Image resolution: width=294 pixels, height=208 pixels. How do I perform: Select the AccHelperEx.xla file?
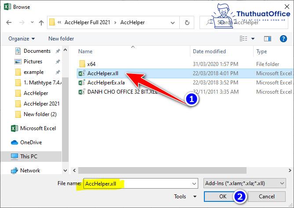tap(106, 83)
